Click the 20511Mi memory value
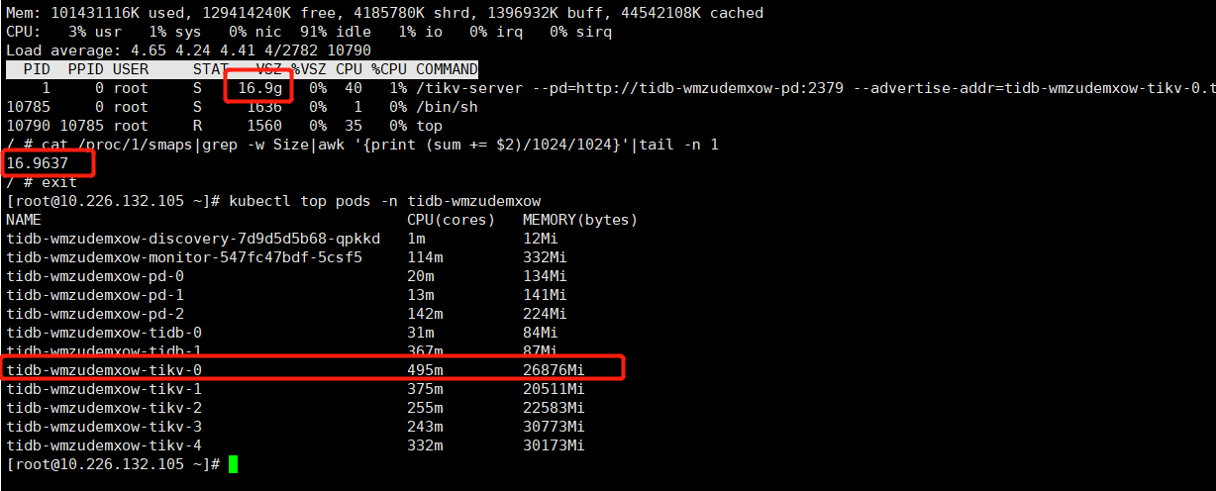Image resolution: width=1216 pixels, height=491 pixels. (554, 389)
